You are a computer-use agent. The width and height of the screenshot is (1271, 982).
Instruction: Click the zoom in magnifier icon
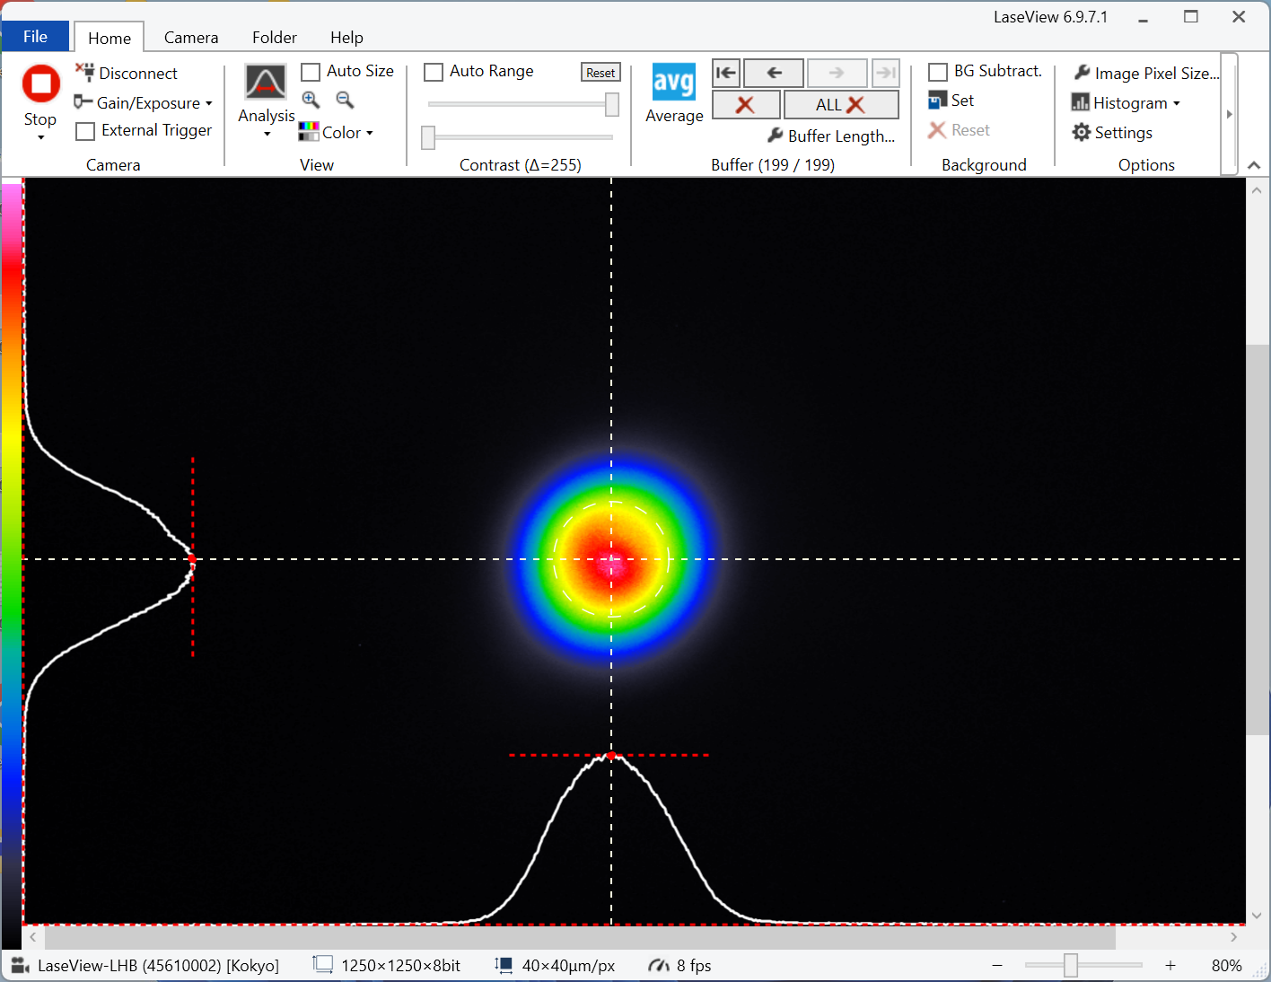click(x=311, y=100)
